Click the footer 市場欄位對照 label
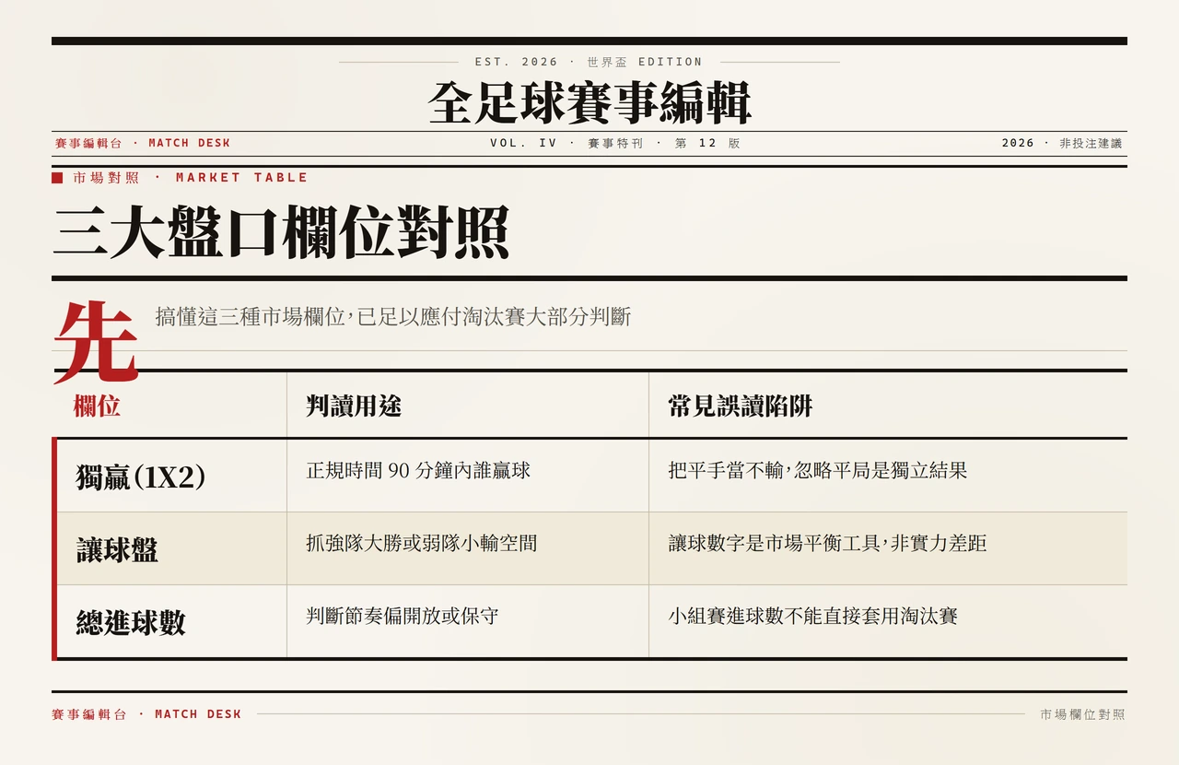 1082,714
